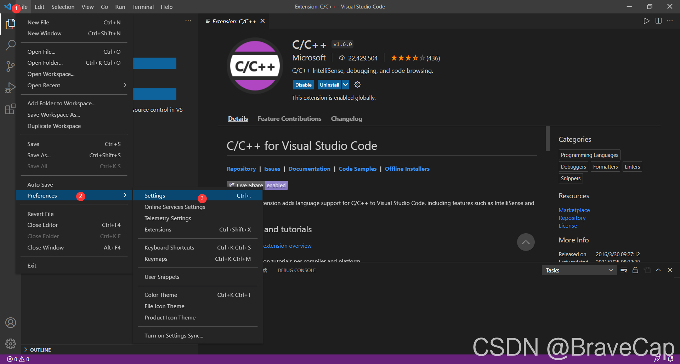Screen dimensions: 680x364
Task: Switch to the Changelog tab
Action: coord(346,119)
